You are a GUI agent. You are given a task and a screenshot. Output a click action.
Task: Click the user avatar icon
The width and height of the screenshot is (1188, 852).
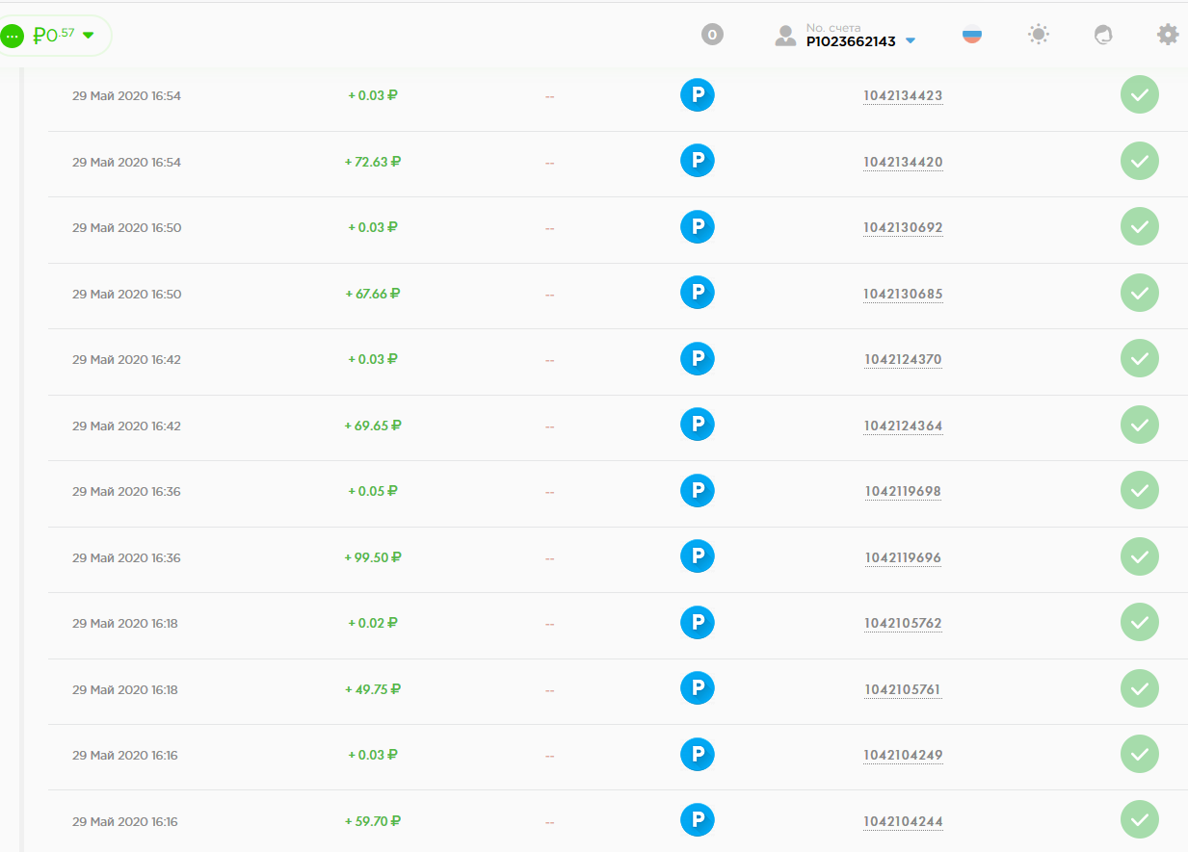click(786, 36)
